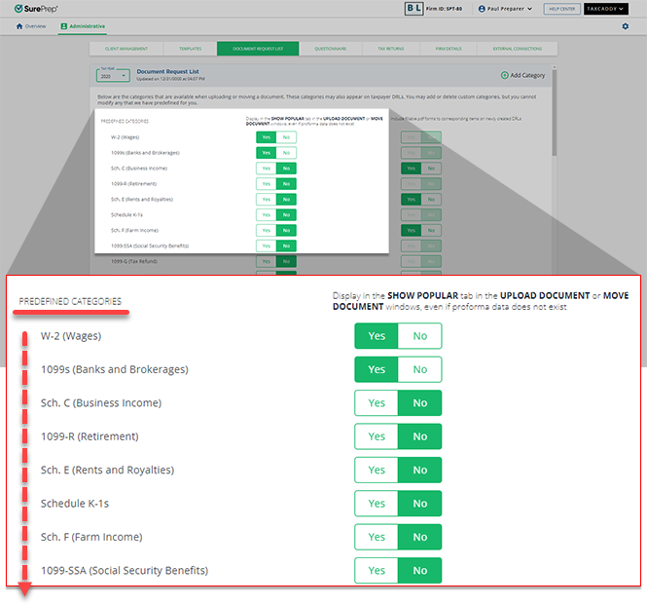The height and width of the screenshot is (605, 647).
Task: Click the active No for Schedule K-1s, enlarged view
Action: [420, 504]
